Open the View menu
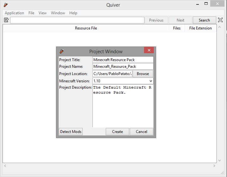 click(42, 13)
